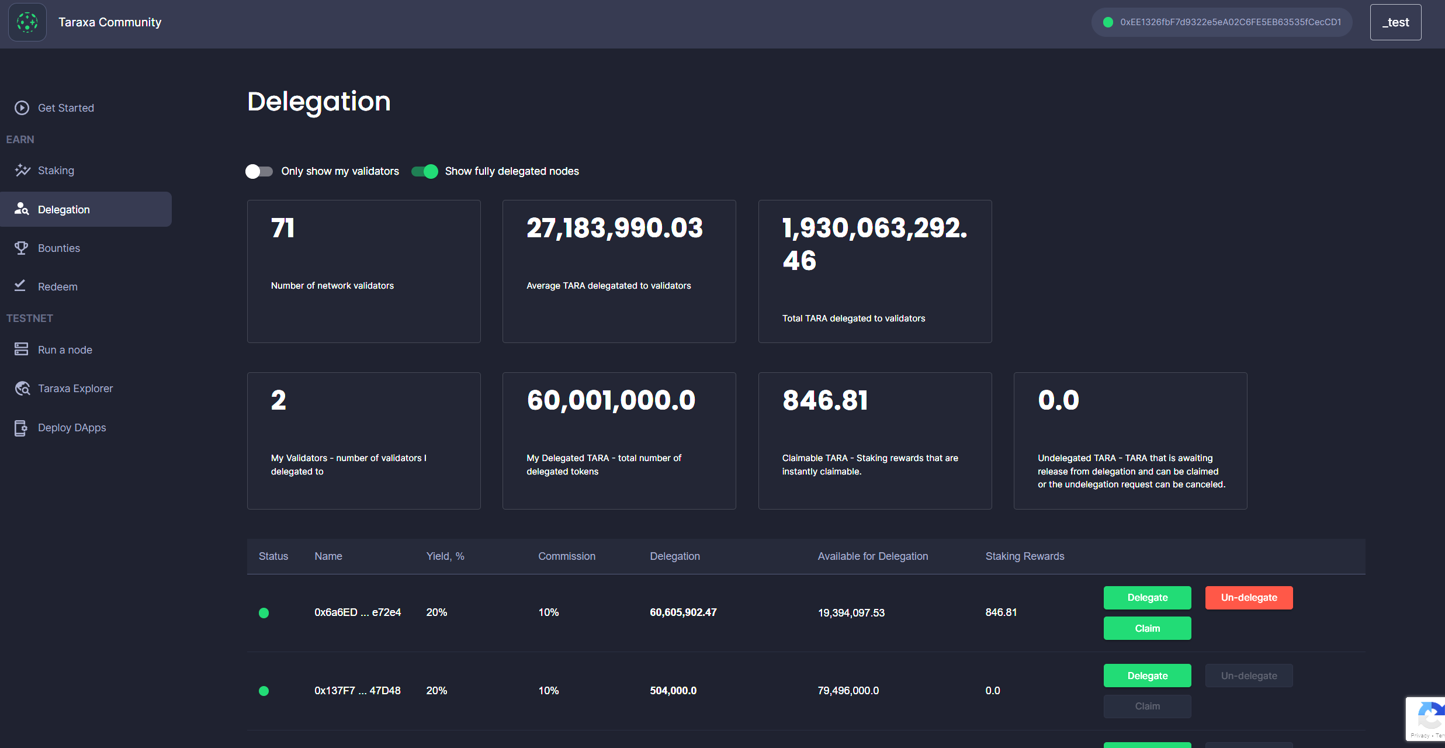Click the Yield, % column header
The image size is (1445, 748).
tap(445, 556)
